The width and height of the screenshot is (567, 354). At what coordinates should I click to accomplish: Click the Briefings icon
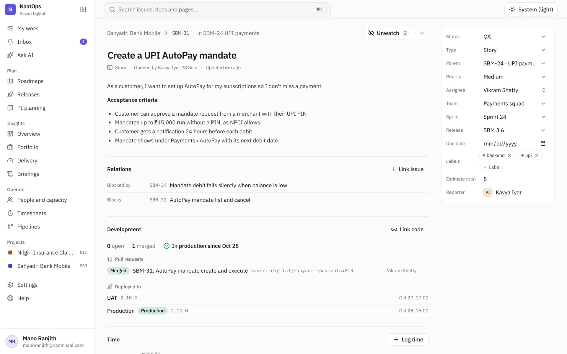tap(10, 174)
